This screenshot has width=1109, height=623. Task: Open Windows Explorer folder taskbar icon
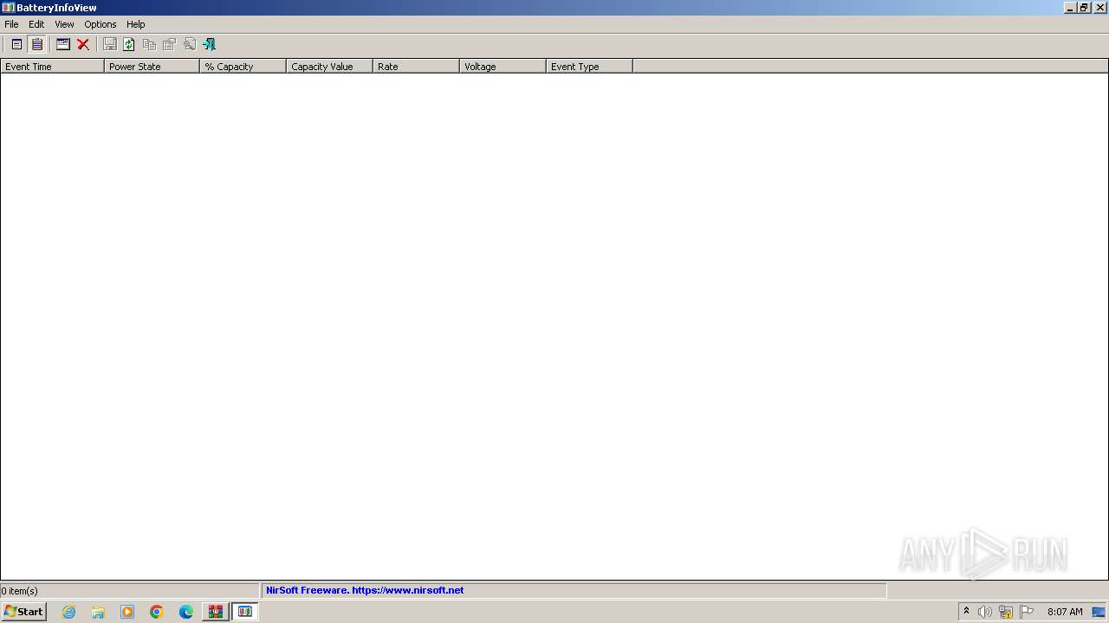pyautogui.click(x=98, y=612)
